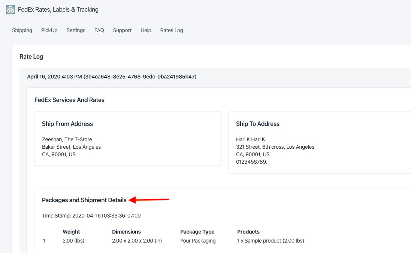The width and height of the screenshot is (411, 253).
Task: Click the FedEx Rates, Labels & Tracking title
Action: coord(58,9)
